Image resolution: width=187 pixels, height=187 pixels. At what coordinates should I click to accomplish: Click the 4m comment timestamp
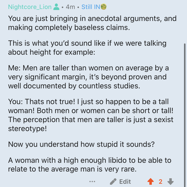pyautogui.click(x=70, y=7)
